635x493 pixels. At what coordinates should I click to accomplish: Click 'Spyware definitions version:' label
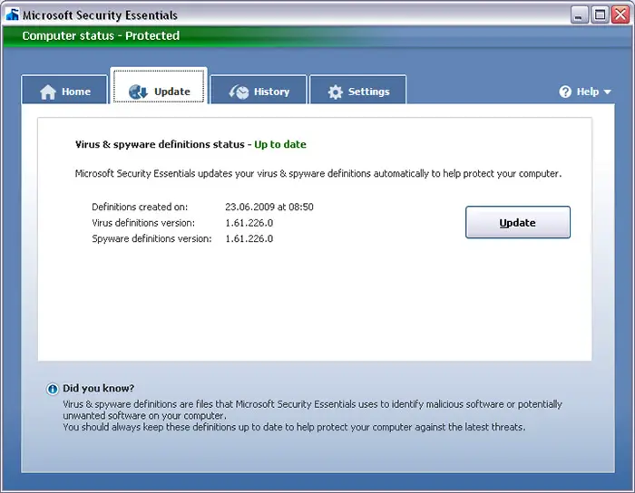[x=151, y=238]
